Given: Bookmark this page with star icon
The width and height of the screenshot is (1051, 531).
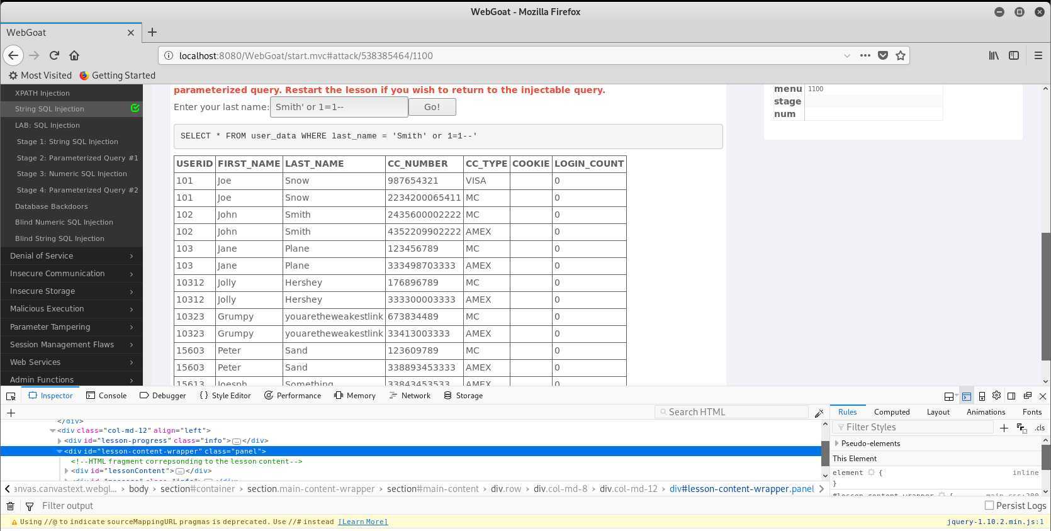Looking at the screenshot, I should 901,55.
